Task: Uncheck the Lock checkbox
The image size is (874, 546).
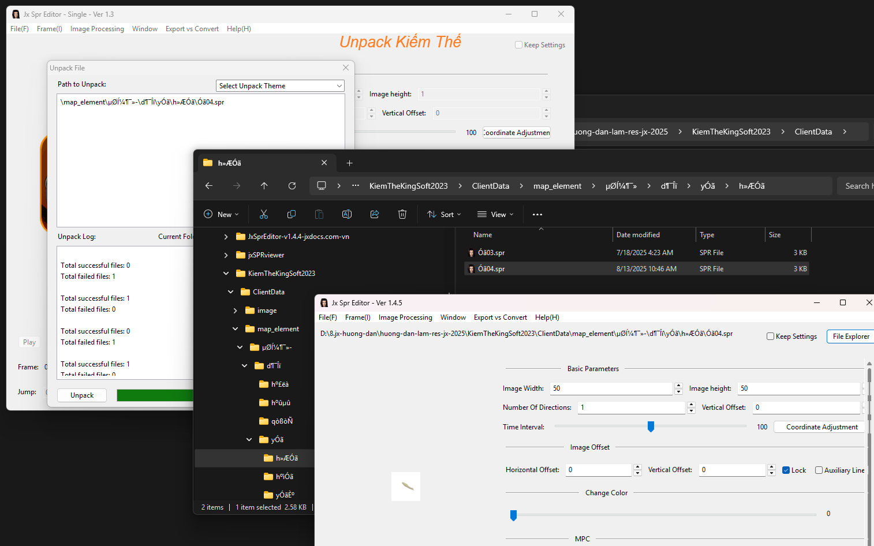Action: click(786, 470)
